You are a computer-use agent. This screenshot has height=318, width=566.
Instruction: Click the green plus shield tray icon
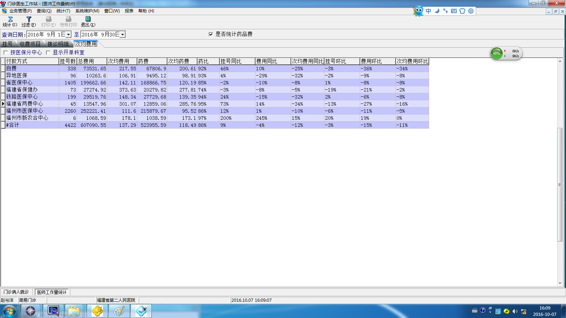coord(507,311)
